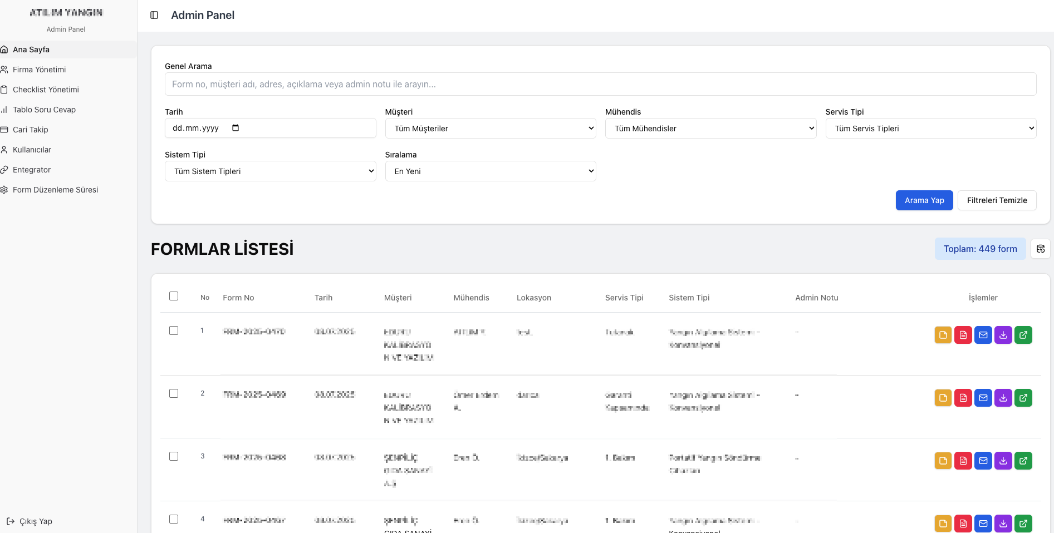
Task: Open the Tüm Servis Tipleri dropdown
Action: point(931,129)
